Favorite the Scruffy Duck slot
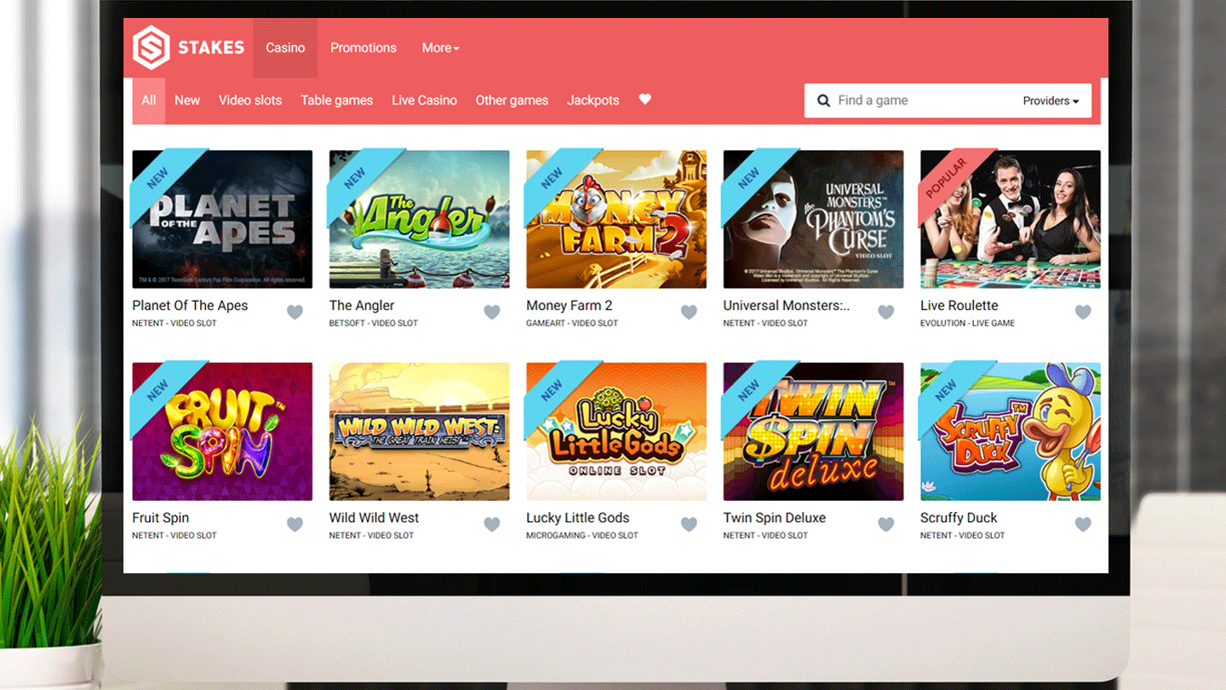 [1083, 524]
